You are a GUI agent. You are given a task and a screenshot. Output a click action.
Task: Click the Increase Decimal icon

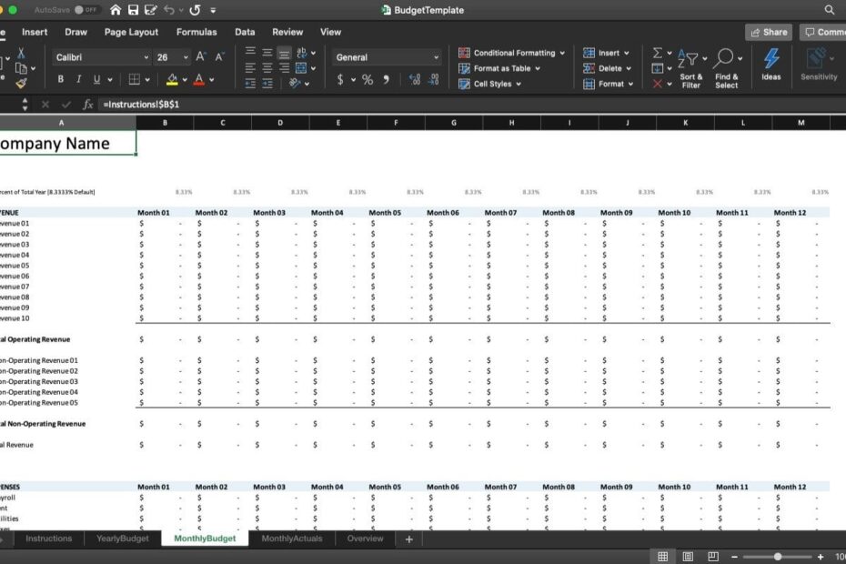click(x=414, y=79)
